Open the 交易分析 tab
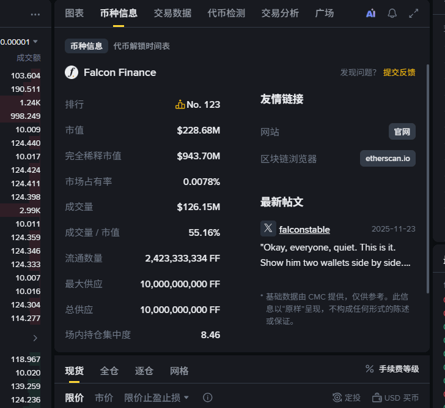445x408 pixels. click(280, 13)
